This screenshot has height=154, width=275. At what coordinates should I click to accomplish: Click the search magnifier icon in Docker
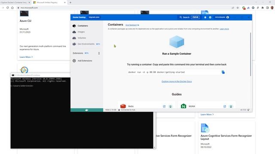(180, 17)
